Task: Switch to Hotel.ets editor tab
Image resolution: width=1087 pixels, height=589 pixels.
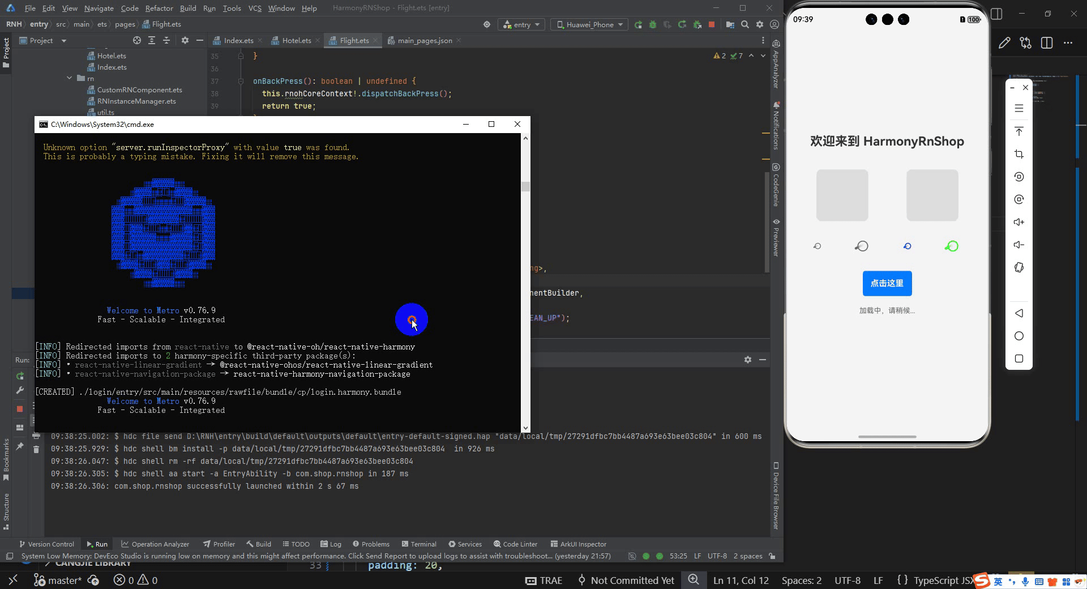Action: coord(296,40)
